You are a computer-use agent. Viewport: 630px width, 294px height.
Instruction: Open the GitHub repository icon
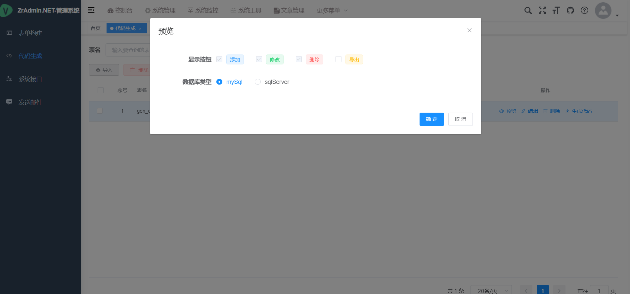pyautogui.click(x=570, y=11)
